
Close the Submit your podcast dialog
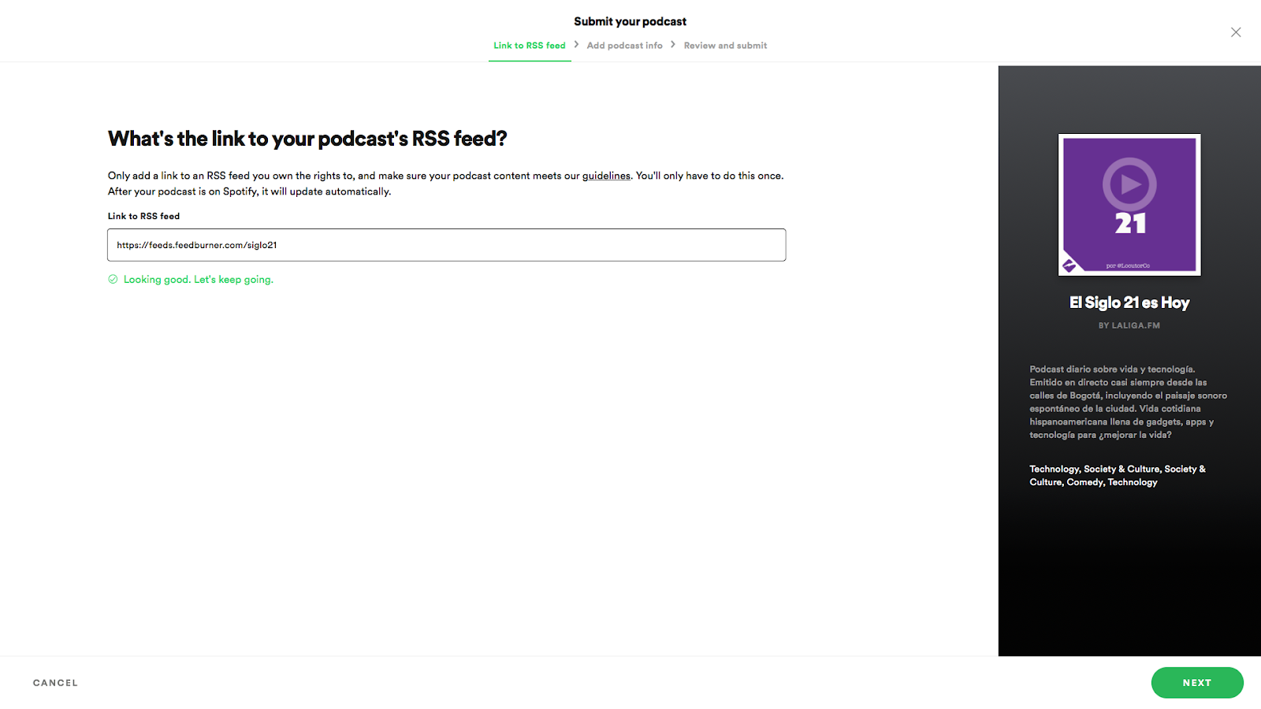1236,32
